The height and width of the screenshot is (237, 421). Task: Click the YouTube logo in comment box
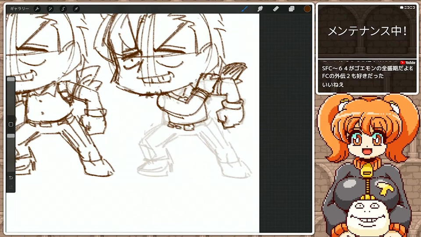[x=408, y=63]
